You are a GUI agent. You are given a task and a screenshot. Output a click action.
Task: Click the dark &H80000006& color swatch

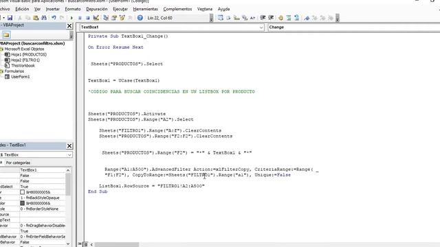click(x=23, y=203)
